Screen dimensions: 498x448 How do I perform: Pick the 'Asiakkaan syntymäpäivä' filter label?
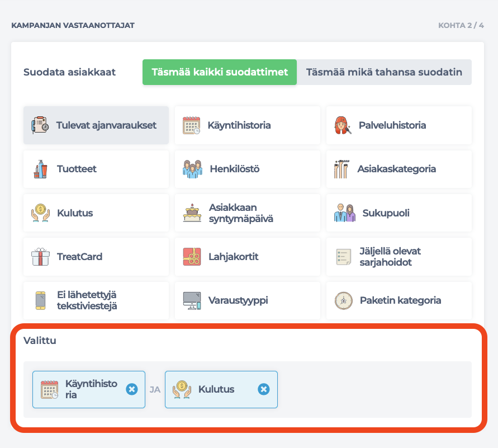[x=241, y=213]
